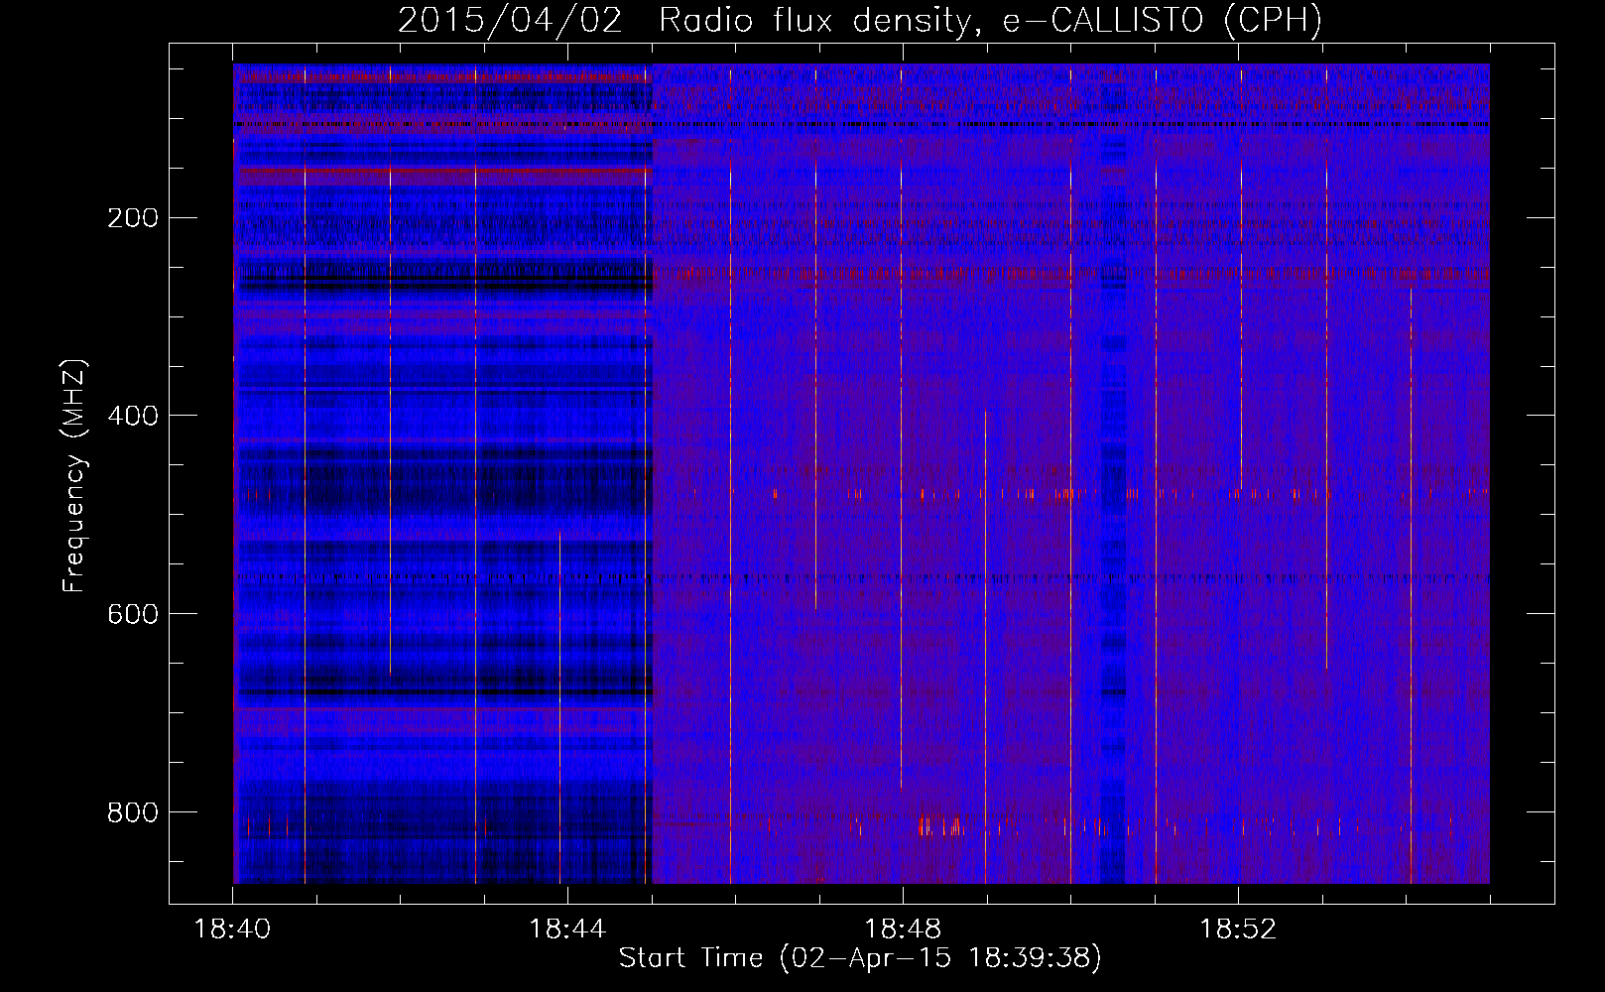The image size is (1605, 992).
Task: Click the 800 frequency tick label
Action: pos(133,812)
